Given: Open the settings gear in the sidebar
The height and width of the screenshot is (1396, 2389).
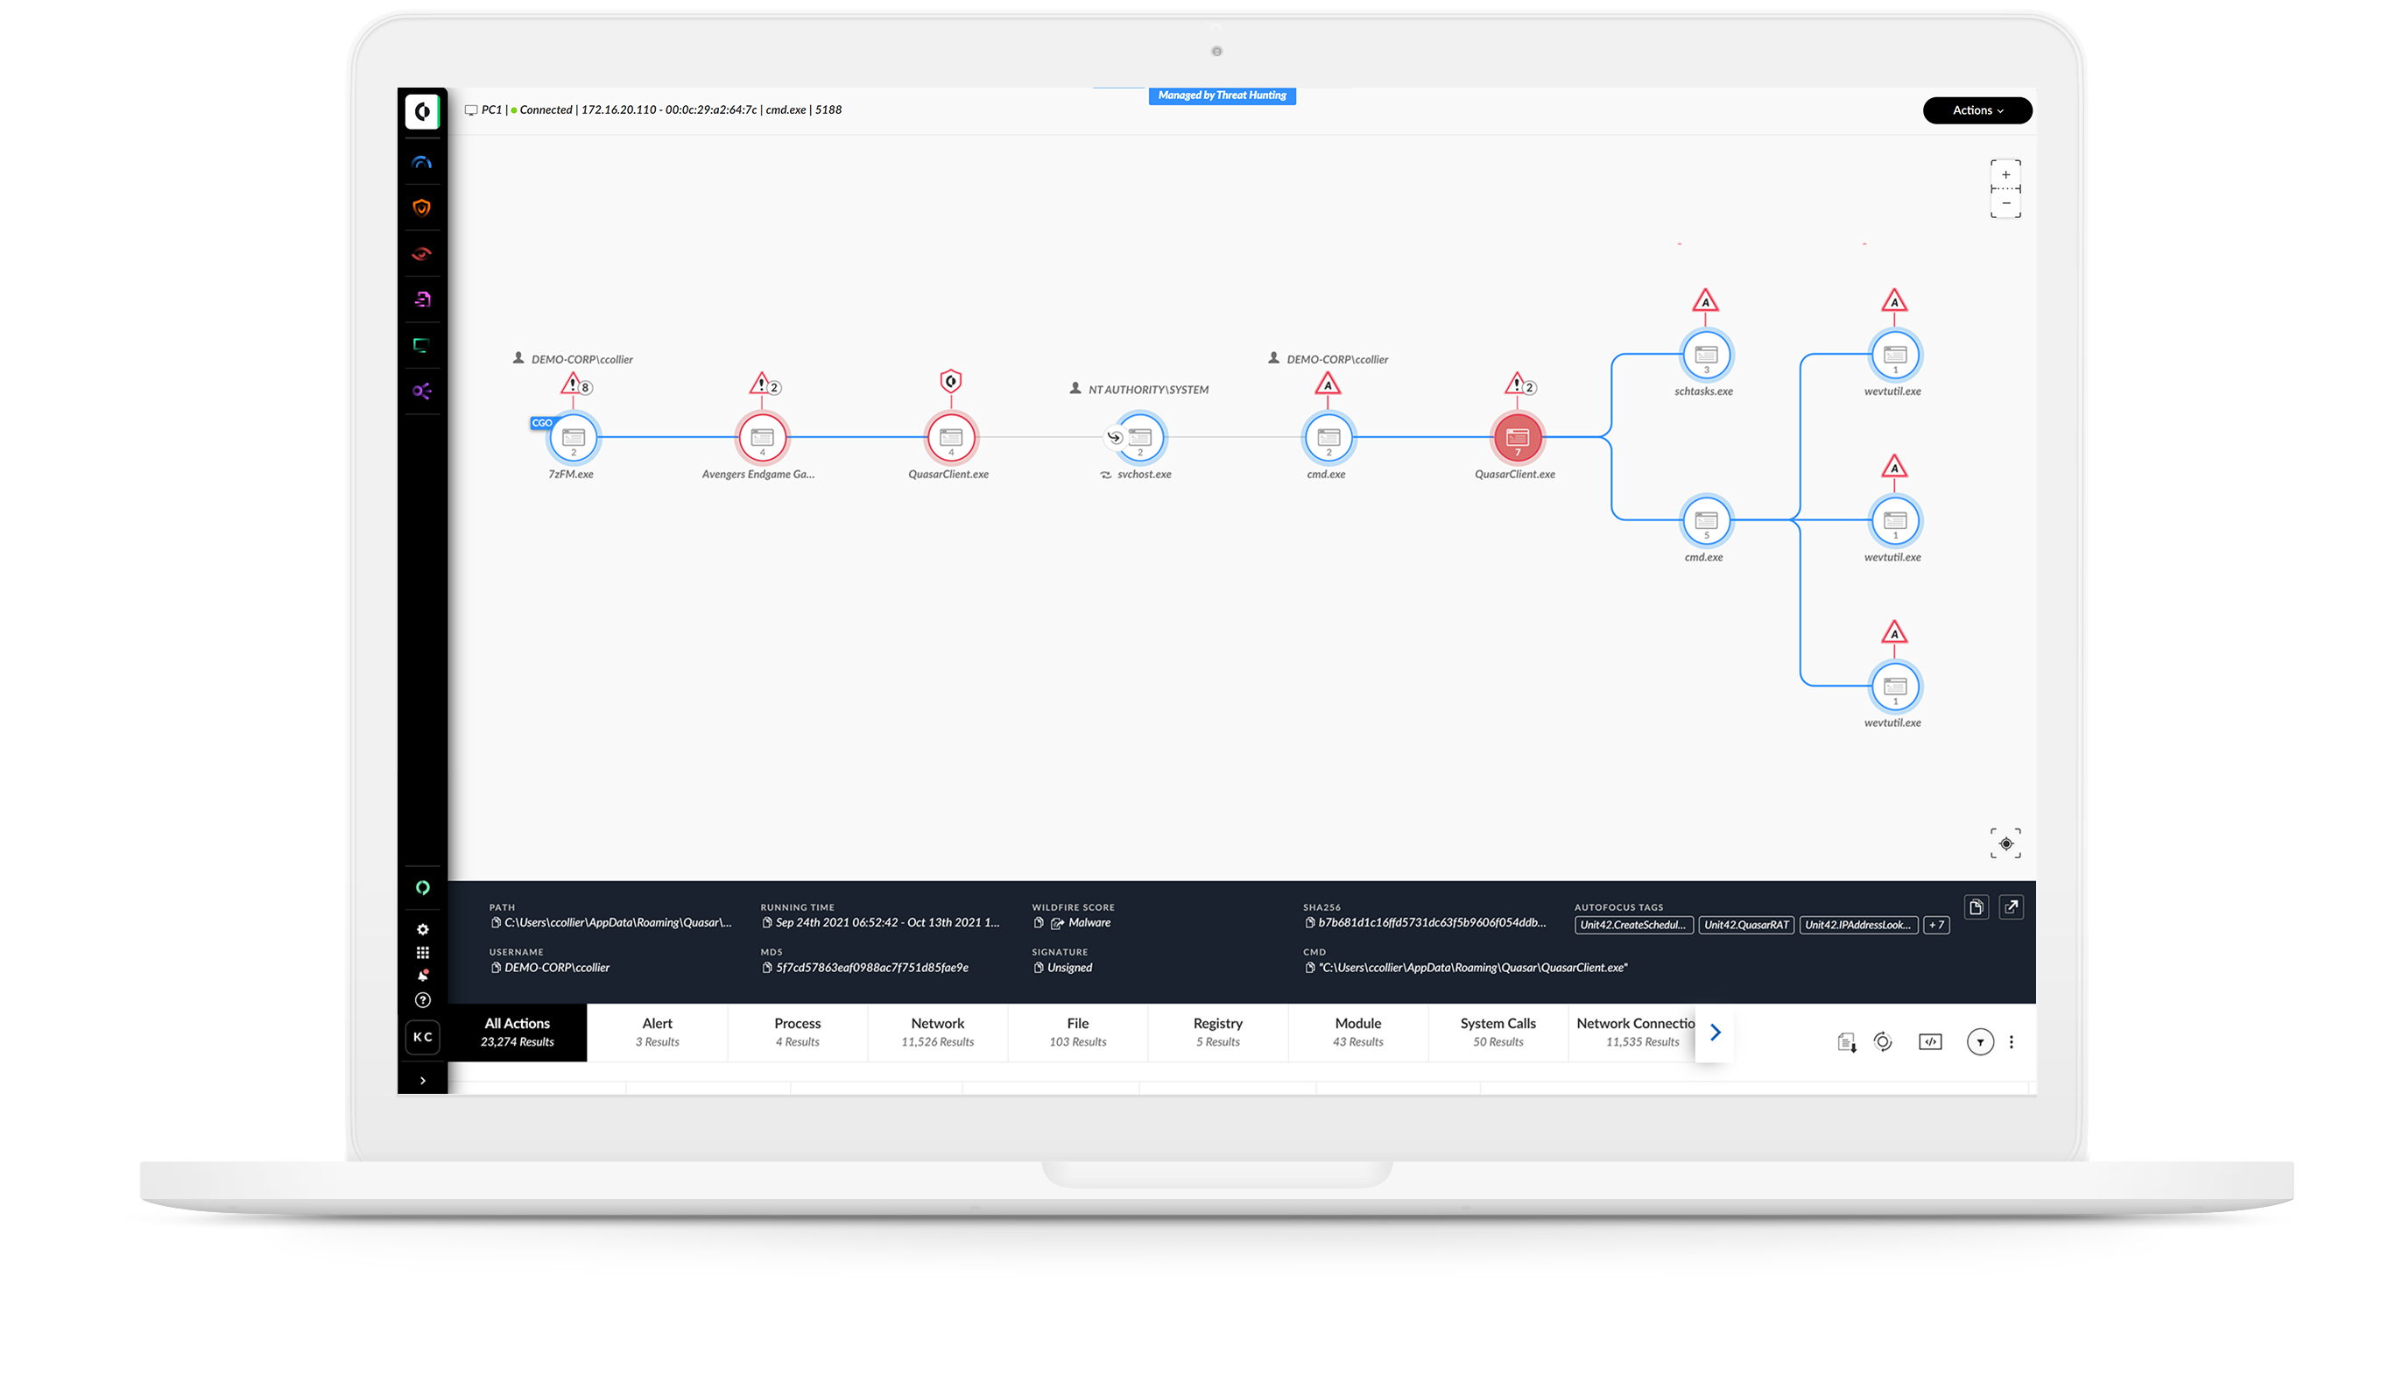Looking at the screenshot, I should click(x=423, y=928).
